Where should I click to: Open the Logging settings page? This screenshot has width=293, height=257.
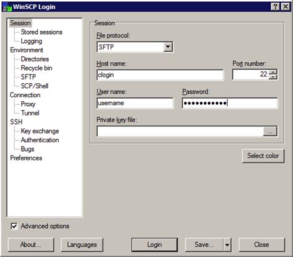(x=32, y=41)
